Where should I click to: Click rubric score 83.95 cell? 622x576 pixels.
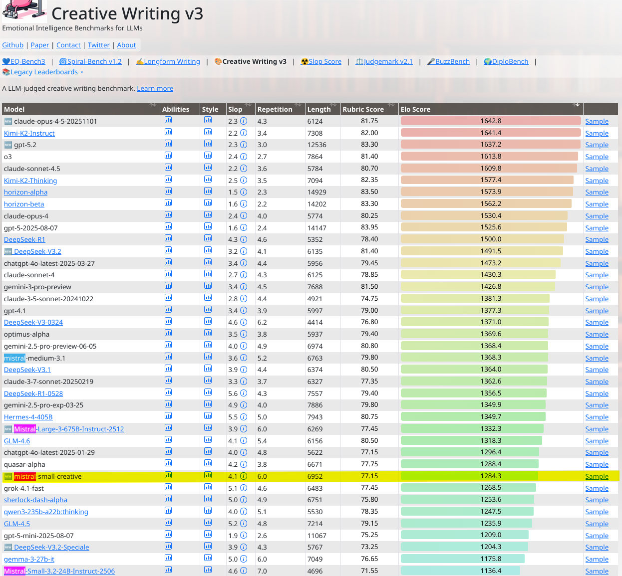369,227
